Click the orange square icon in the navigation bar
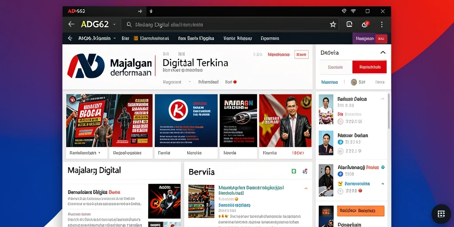 136,38
